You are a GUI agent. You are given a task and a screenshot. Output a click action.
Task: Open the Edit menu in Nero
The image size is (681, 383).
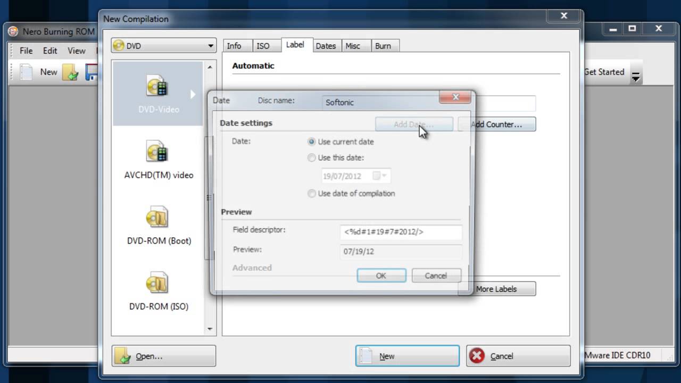pos(50,51)
